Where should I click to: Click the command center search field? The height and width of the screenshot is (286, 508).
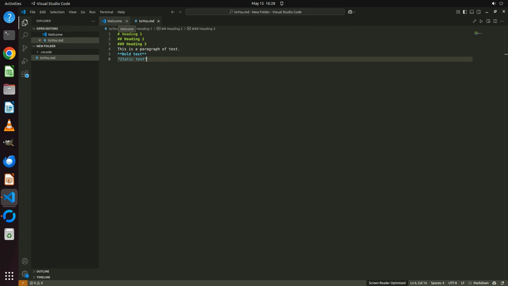coord(265,12)
